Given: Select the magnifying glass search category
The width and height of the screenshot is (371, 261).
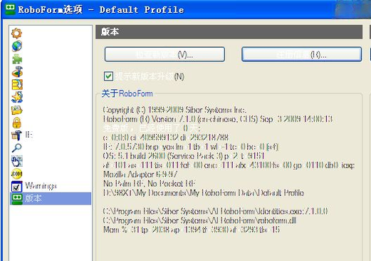Looking at the screenshot, I should pyautogui.click(x=16, y=148).
